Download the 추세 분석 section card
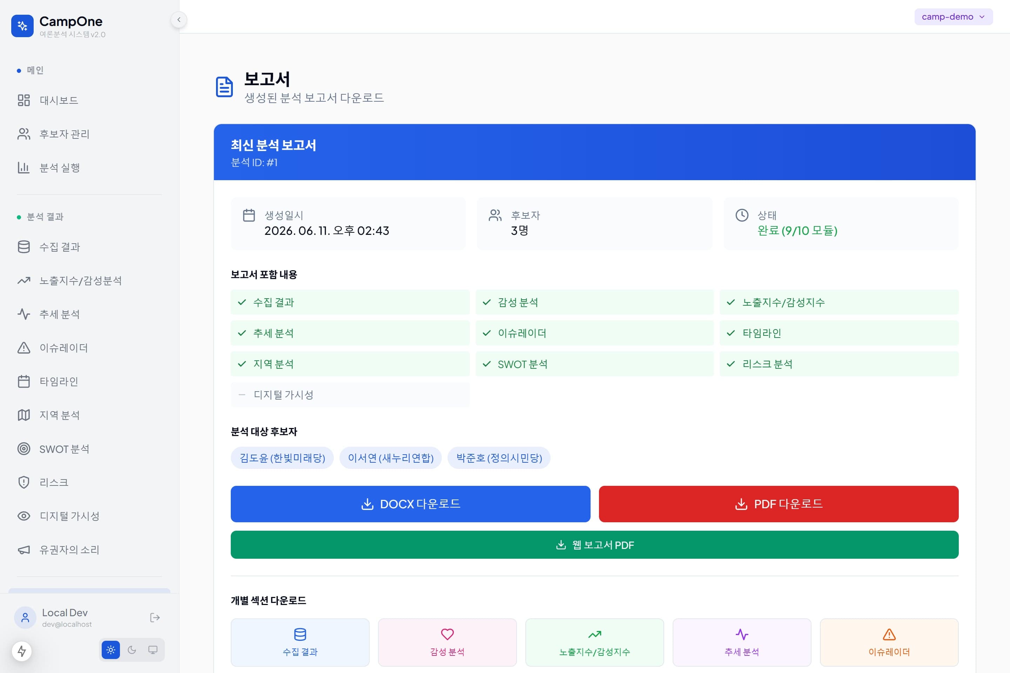The height and width of the screenshot is (673, 1010). tap(742, 643)
